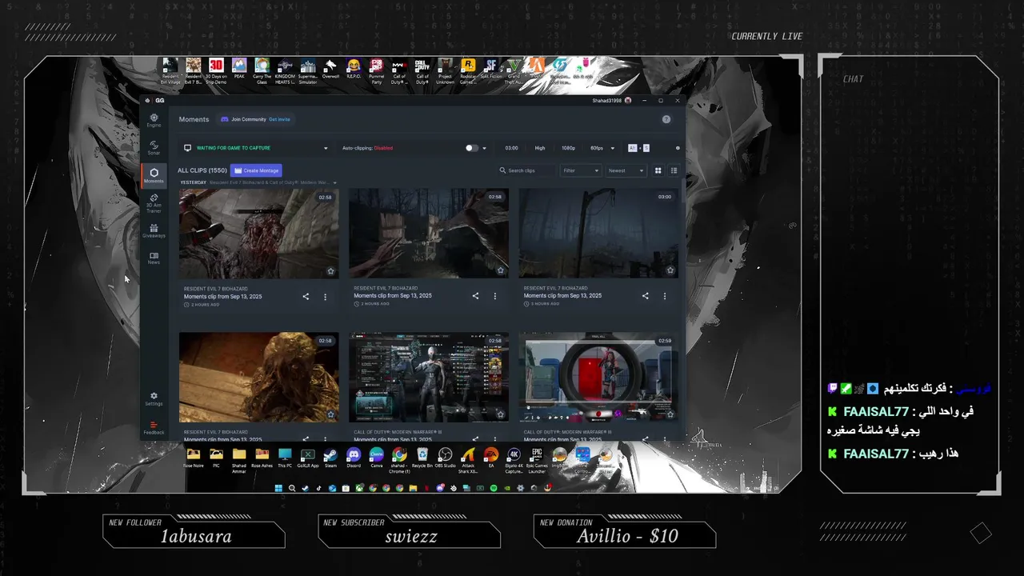Image resolution: width=1024 pixels, height=576 pixels.
Task: Switch to grid view of clips
Action: click(658, 170)
